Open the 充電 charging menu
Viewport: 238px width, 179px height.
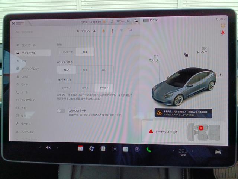[22, 61]
